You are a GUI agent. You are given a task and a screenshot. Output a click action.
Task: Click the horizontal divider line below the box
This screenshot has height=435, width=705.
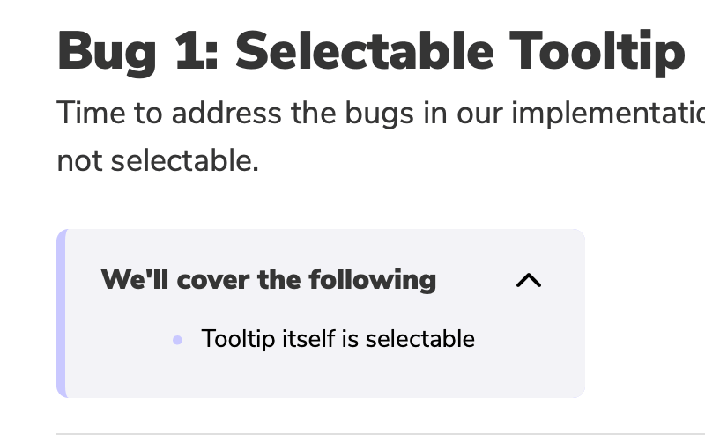tap(381, 434)
